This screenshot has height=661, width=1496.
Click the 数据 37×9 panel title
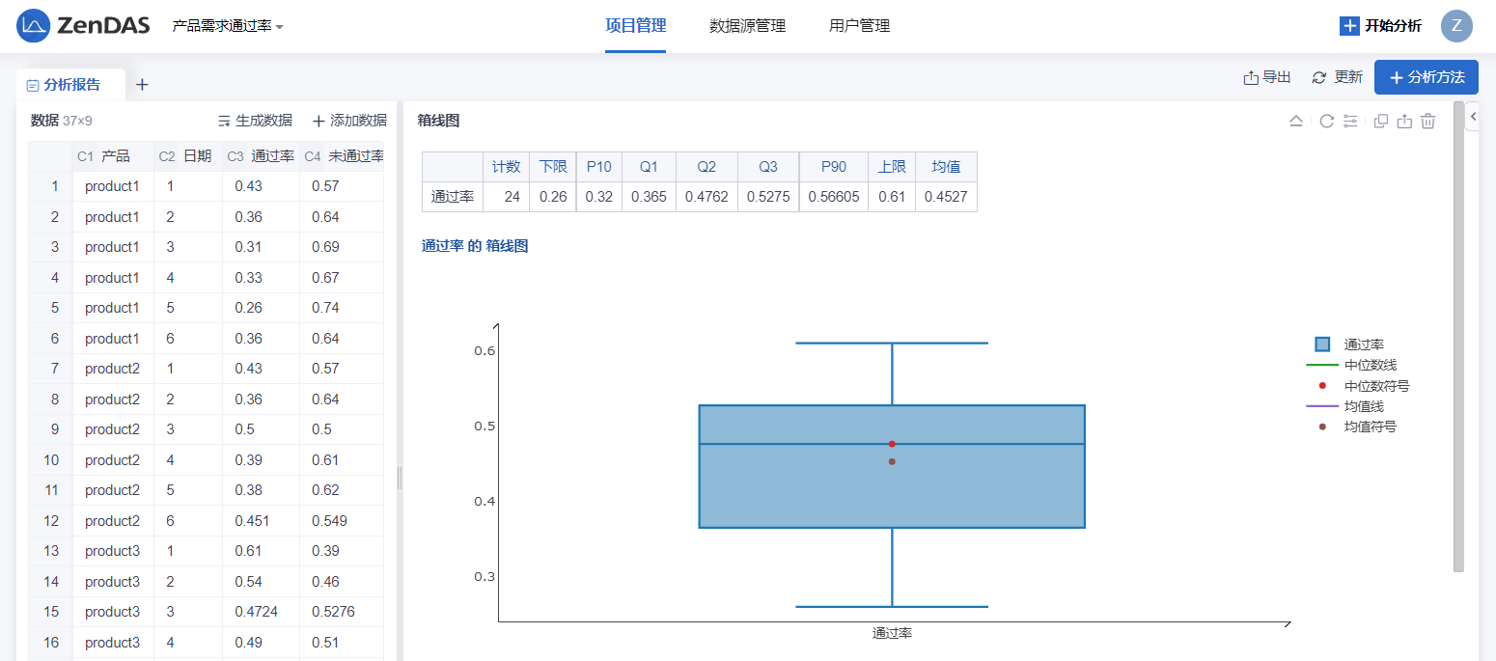pyautogui.click(x=61, y=121)
